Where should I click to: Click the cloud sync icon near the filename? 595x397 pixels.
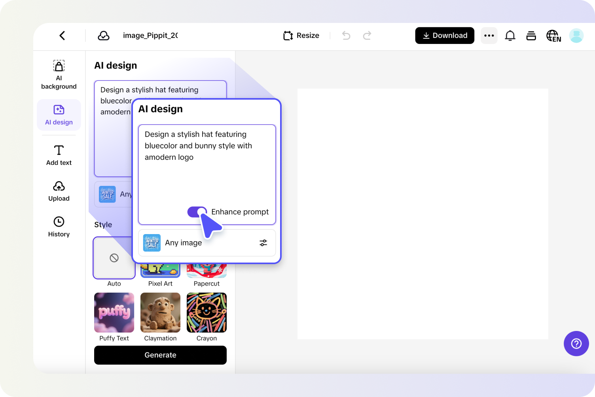[x=104, y=36]
